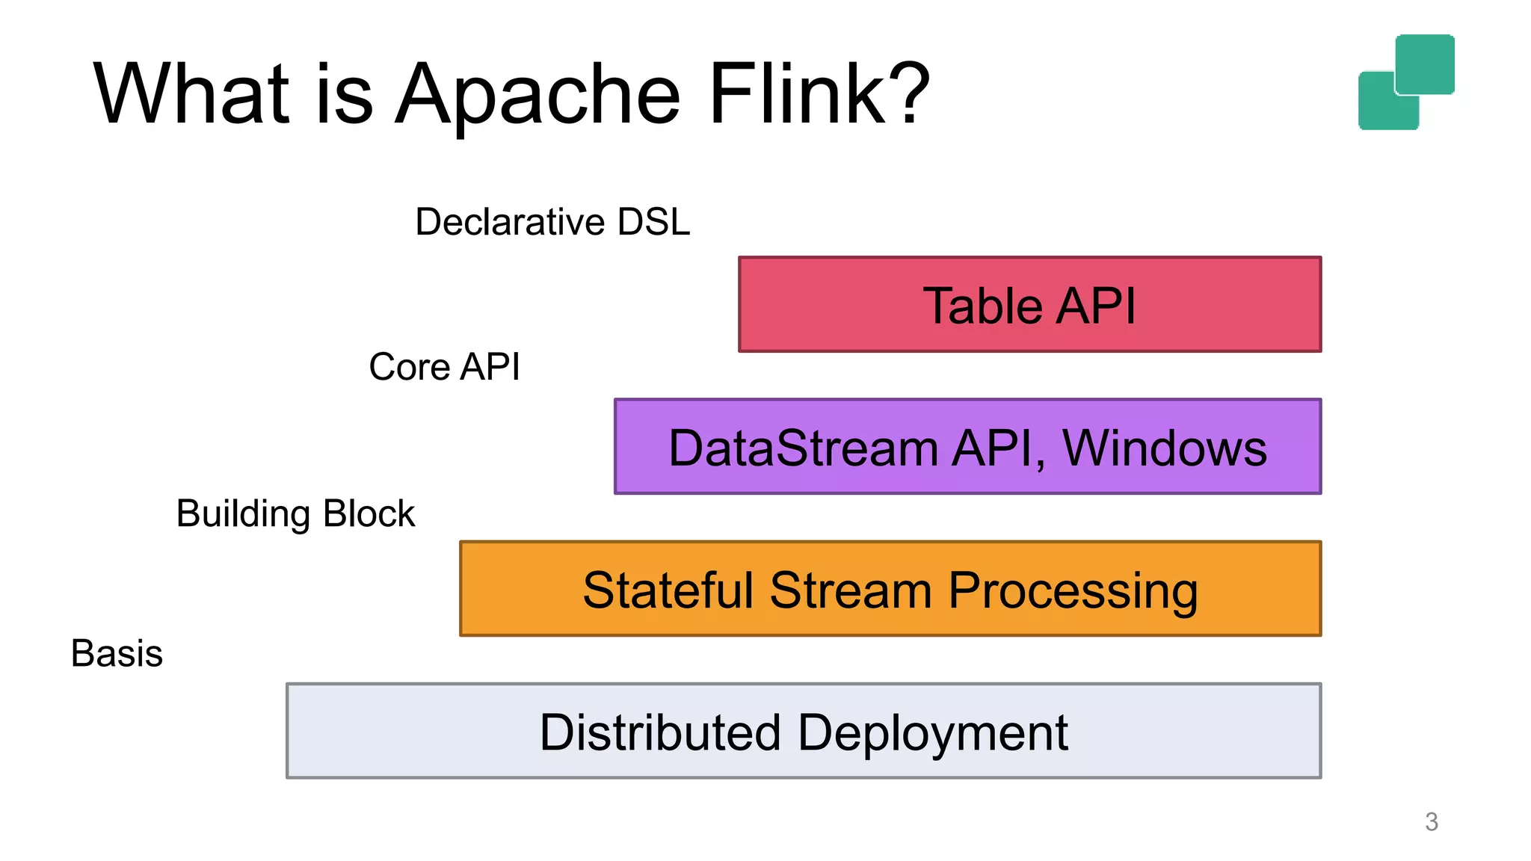Select the 'Basis' label text
The image size is (1531, 861).
[117, 653]
